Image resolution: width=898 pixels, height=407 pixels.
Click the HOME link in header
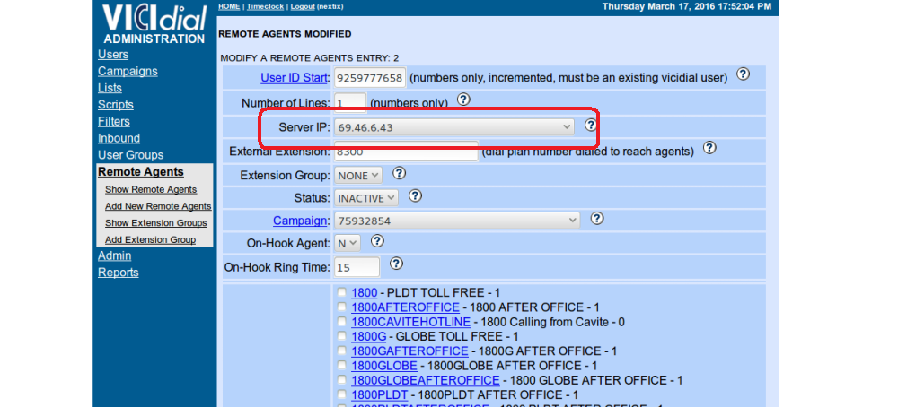229,6
